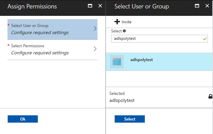
Task: Expand chevron on Select User or Group row
Action: tap(95, 29)
